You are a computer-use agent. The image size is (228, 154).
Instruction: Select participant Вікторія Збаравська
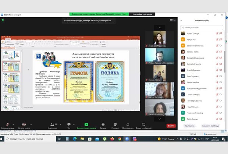click(202, 58)
